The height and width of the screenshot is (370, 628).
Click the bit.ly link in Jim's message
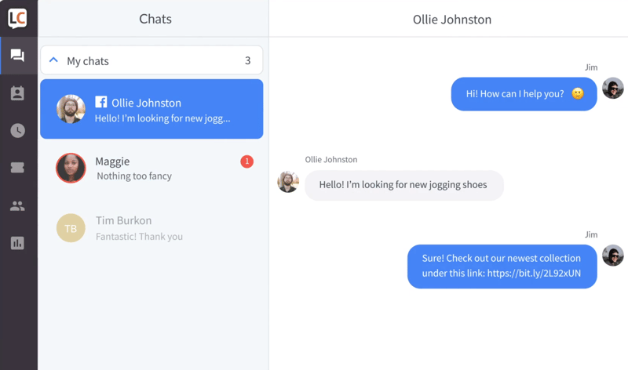[x=534, y=274]
